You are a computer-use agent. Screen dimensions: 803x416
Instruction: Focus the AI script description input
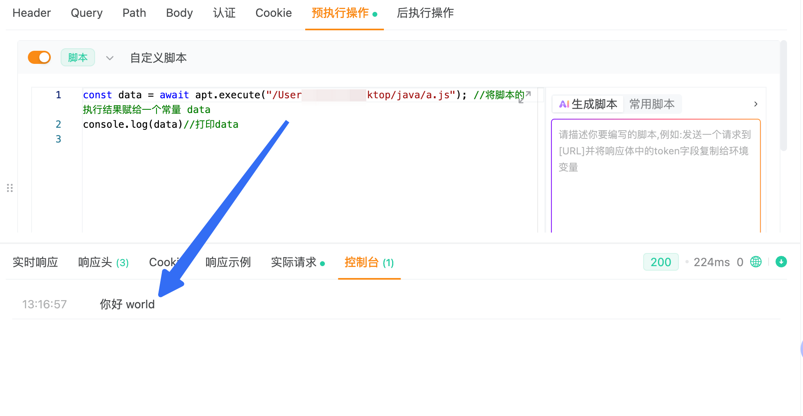point(656,176)
